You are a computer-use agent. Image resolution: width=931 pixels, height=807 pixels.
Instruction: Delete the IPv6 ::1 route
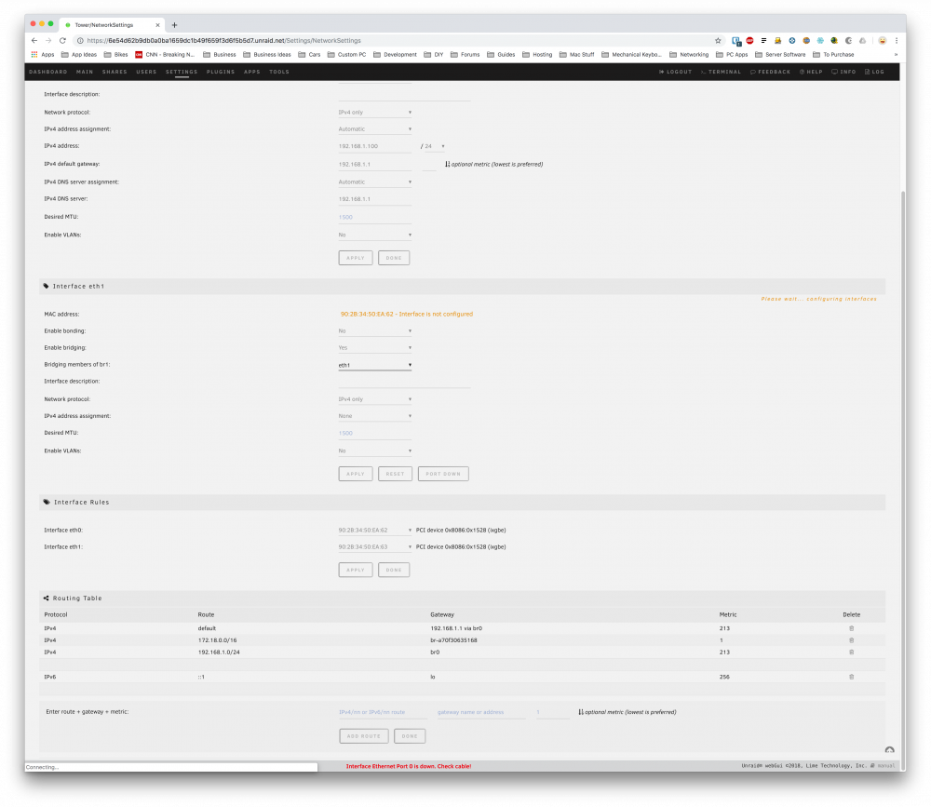(852, 677)
